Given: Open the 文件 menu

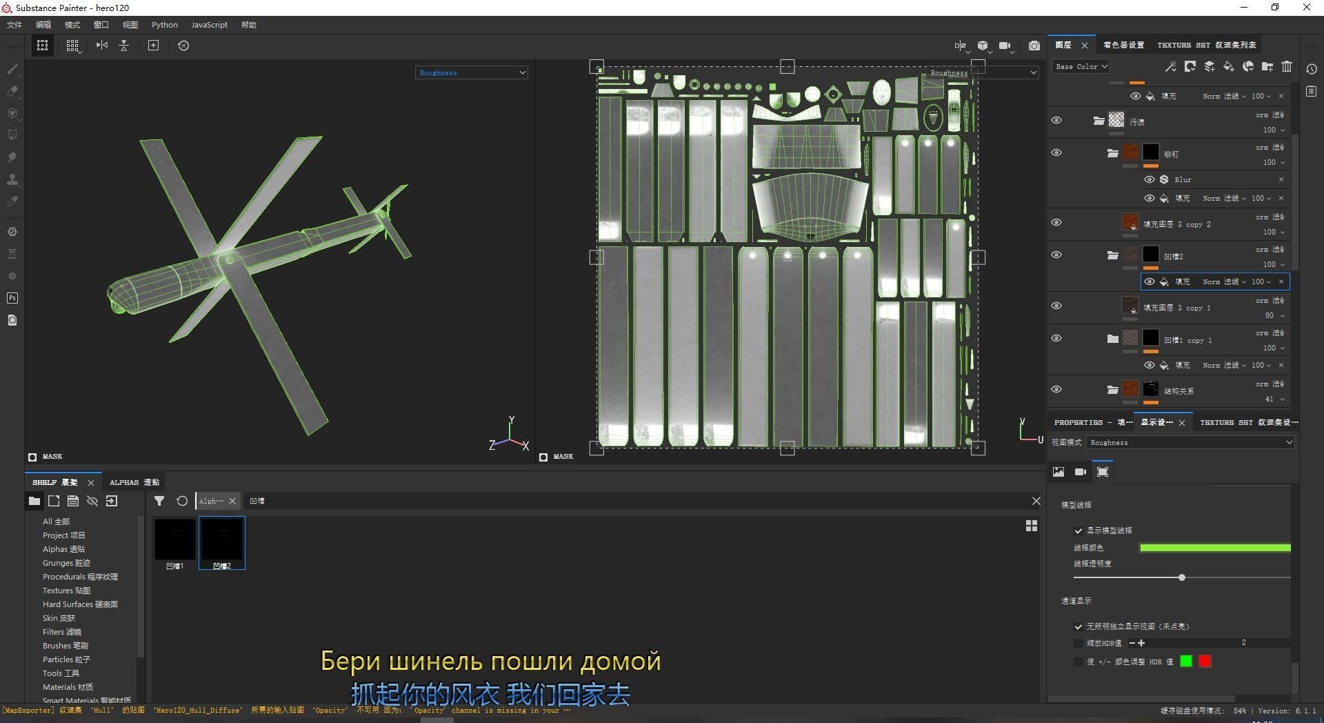Looking at the screenshot, I should click(x=14, y=25).
